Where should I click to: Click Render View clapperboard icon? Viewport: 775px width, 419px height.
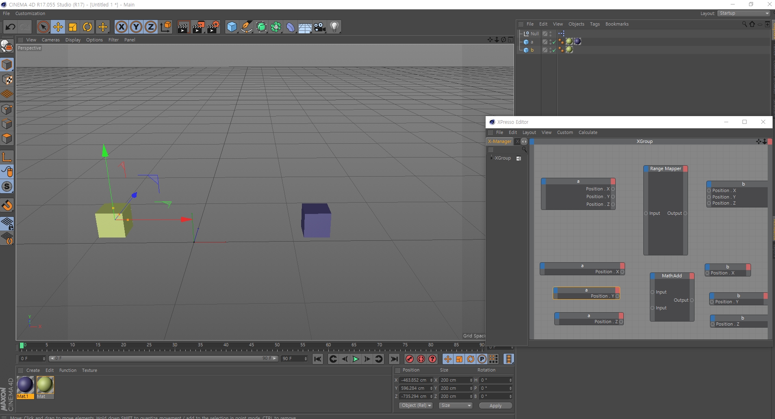tap(183, 27)
